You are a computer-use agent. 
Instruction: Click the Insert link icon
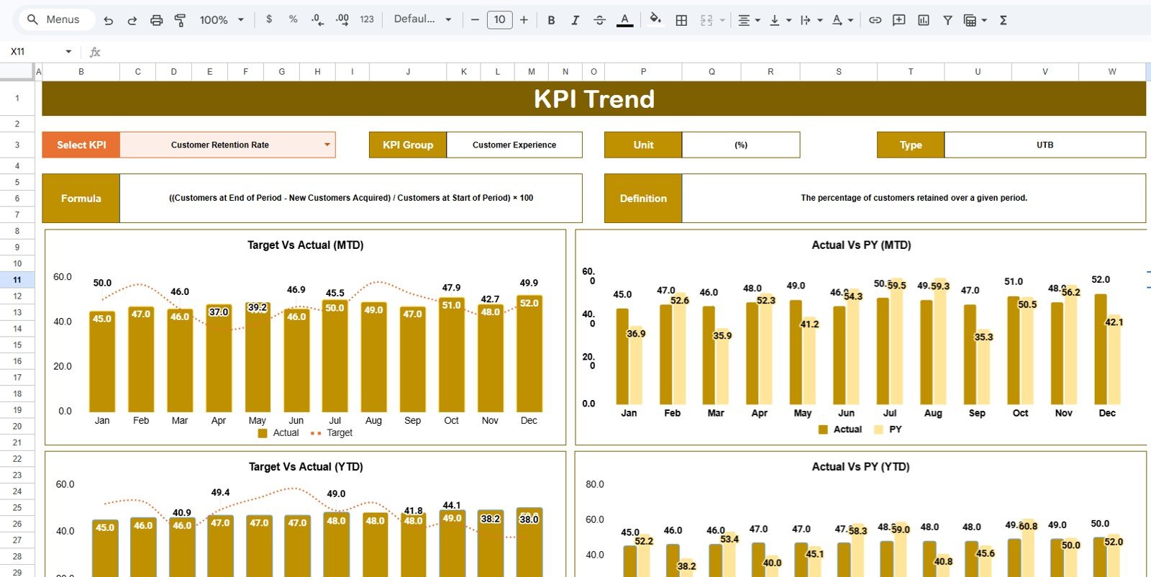point(875,20)
